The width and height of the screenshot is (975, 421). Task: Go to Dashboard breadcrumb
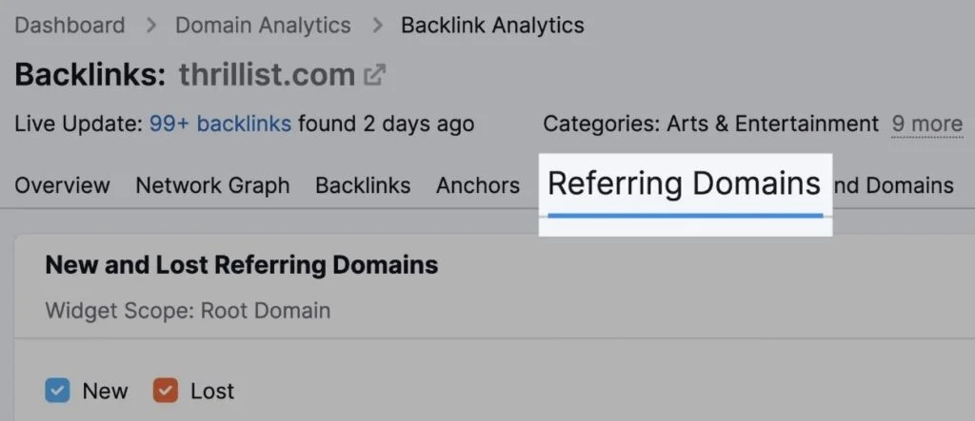70,26
